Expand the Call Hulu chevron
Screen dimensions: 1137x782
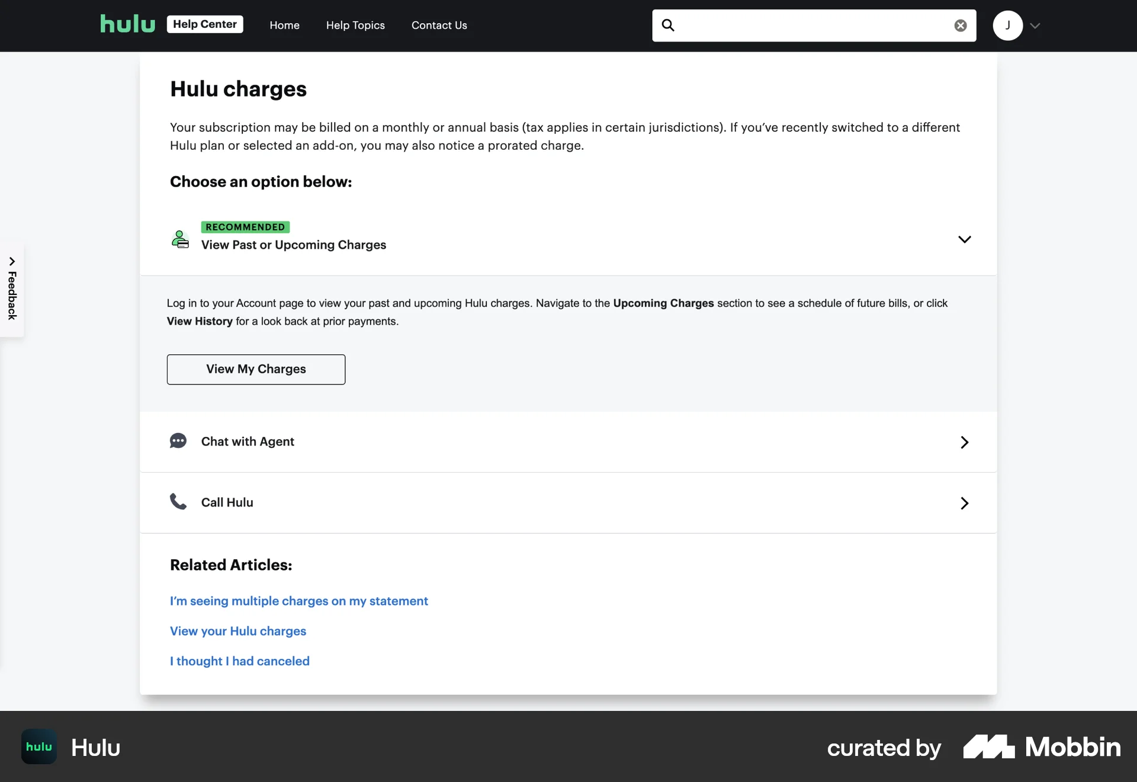point(964,503)
